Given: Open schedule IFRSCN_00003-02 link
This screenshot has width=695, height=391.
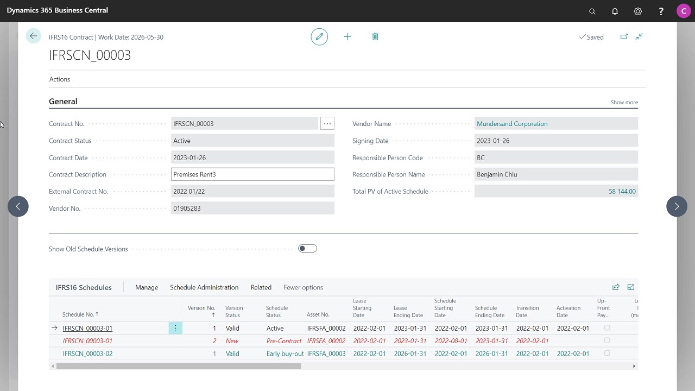Looking at the screenshot, I should tap(87, 354).
